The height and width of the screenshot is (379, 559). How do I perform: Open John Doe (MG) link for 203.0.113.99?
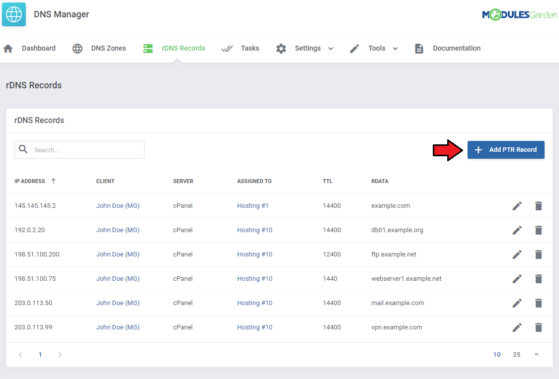click(118, 327)
